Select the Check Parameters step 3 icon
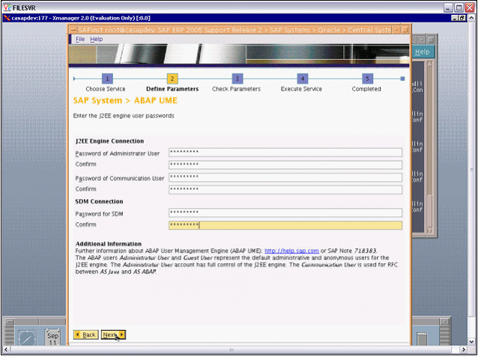The width and height of the screenshot is (478, 356). pos(237,78)
